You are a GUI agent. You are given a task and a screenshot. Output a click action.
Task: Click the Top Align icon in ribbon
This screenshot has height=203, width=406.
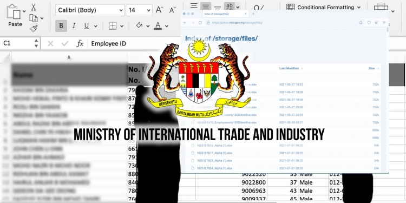coord(194,6)
